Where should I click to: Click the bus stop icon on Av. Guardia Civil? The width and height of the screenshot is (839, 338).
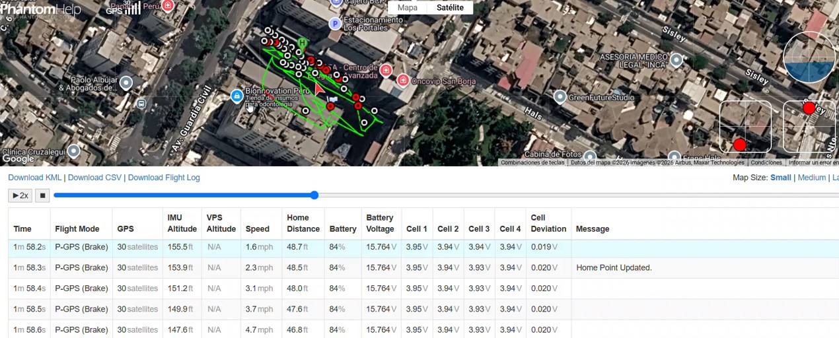pyautogui.click(x=141, y=104)
